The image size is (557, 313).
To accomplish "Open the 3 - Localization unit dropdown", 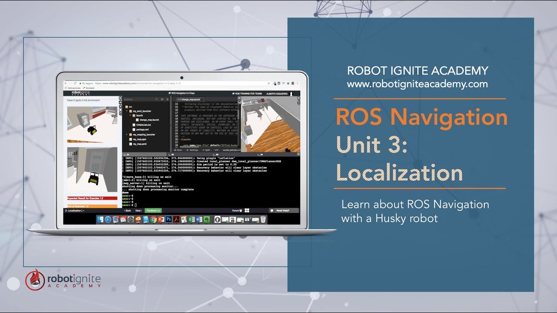I will 74,210.
